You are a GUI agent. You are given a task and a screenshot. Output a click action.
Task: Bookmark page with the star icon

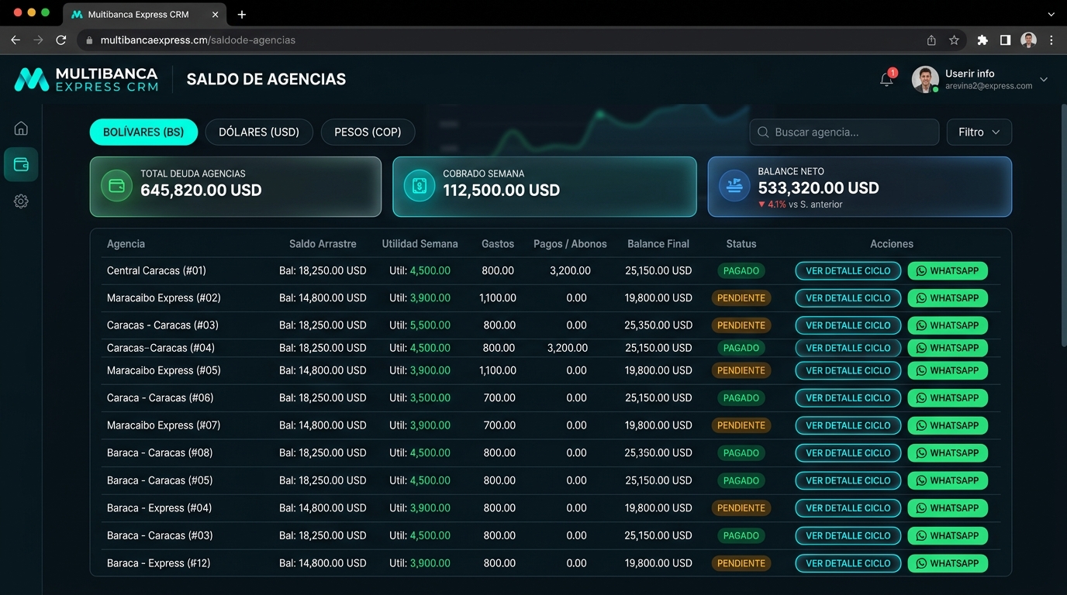tap(955, 40)
